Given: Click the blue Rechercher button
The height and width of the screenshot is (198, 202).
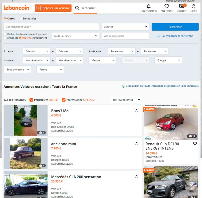Looking at the screenshot, I should (x=175, y=27).
